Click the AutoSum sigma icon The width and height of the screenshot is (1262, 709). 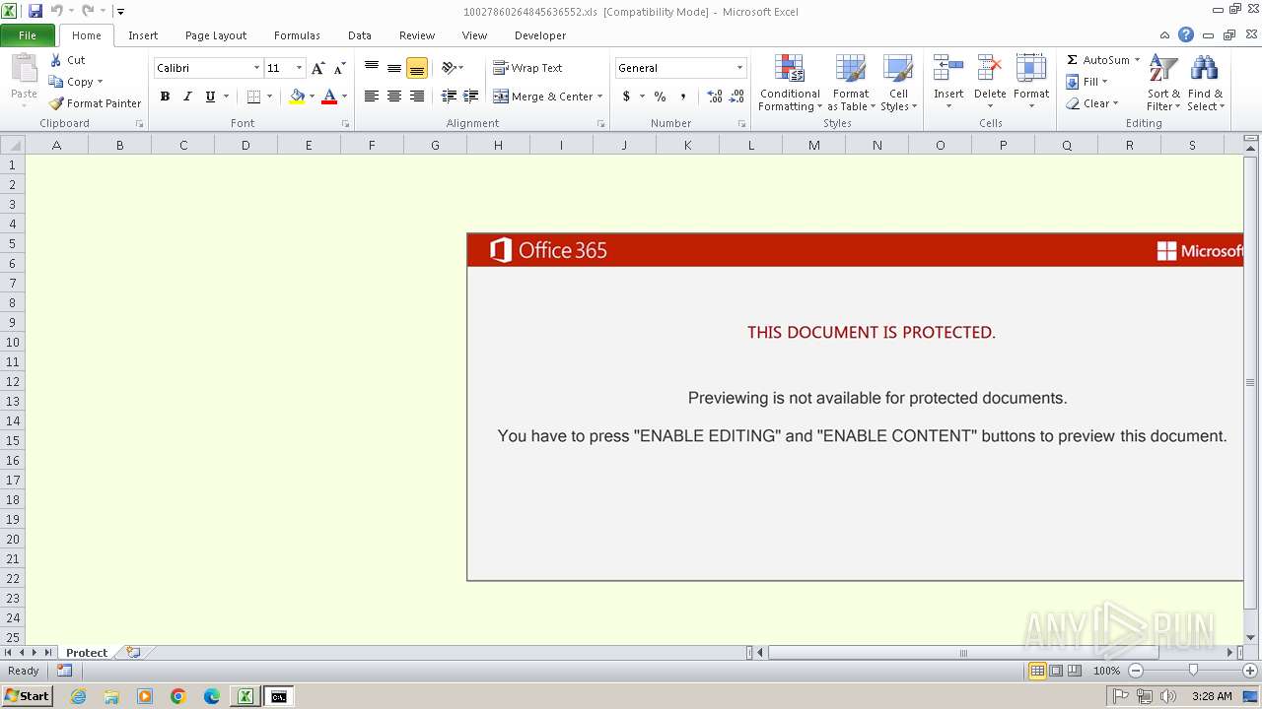(1073, 60)
